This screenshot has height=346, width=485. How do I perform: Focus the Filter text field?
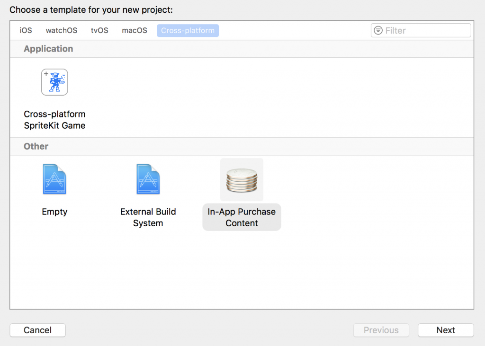point(421,30)
